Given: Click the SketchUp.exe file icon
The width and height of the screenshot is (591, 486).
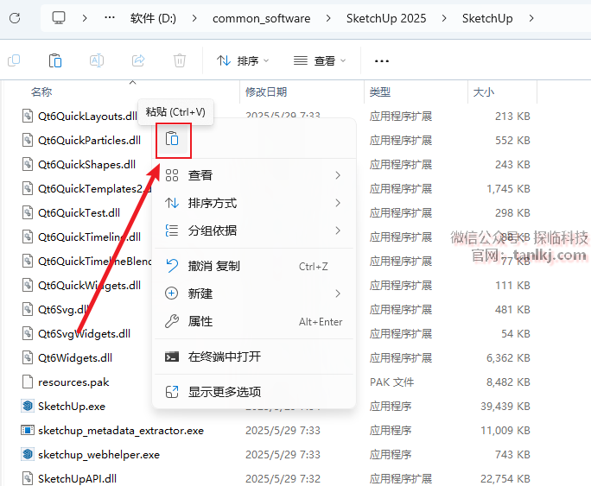Looking at the screenshot, I should click(28, 406).
